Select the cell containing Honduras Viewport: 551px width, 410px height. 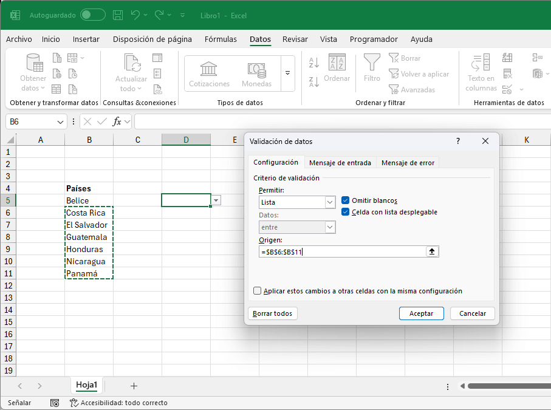[89, 249]
